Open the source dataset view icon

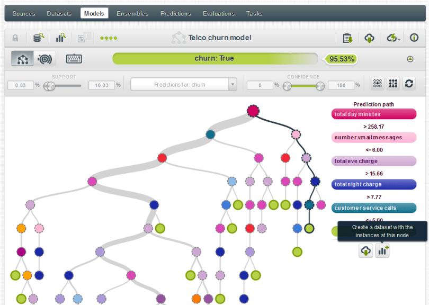[x=39, y=38]
